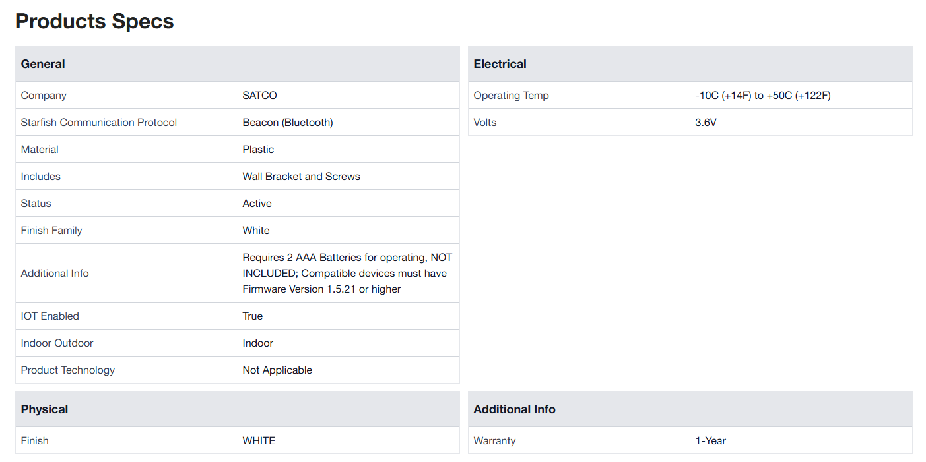Select the Plastic material value
This screenshot has height=462, width=926.
(258, 150)
